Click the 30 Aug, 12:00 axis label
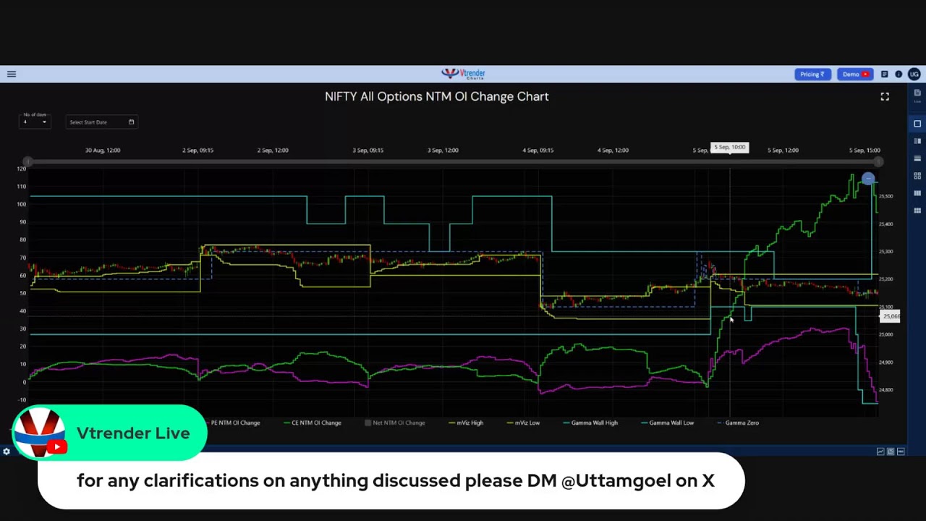The height and width of the screenshot is (521, 926). (103, 151)
